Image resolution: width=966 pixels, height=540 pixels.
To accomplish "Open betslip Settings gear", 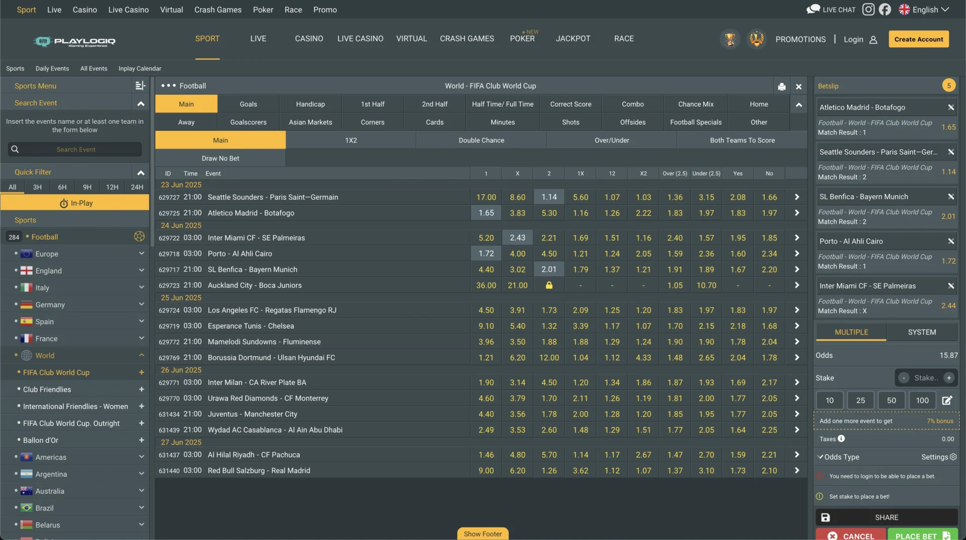I will click(953, 457).
